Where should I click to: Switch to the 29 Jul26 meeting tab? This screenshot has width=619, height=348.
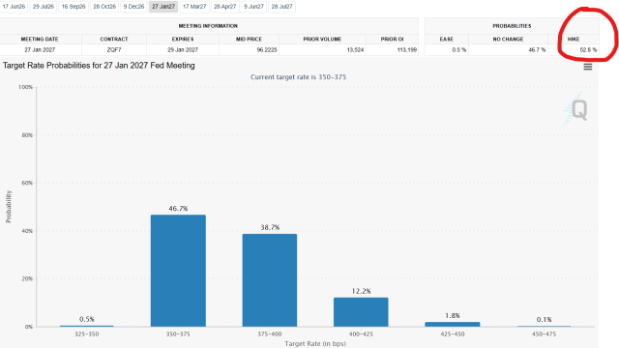click(x=43, y=7)
